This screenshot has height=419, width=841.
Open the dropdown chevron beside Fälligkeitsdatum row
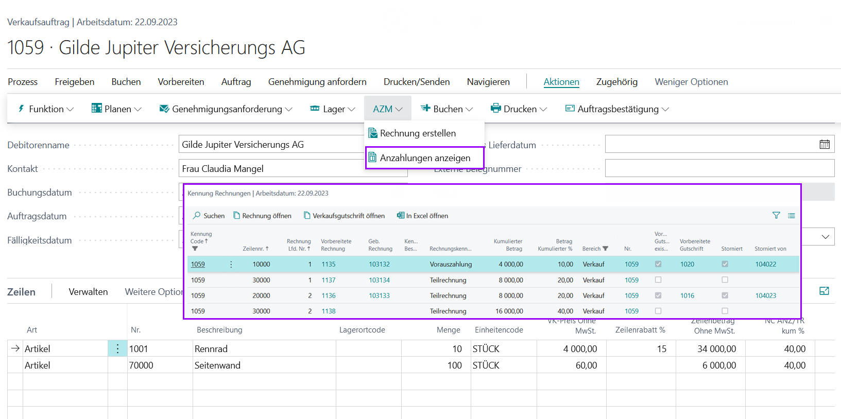pos(826,237)
